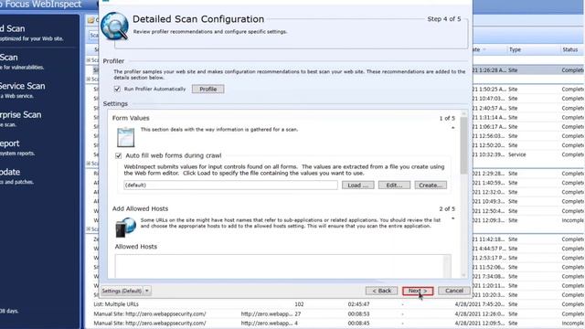Click Edit button for web form values
This screenshot has width=585, height=329.
[x=394, y=185]
